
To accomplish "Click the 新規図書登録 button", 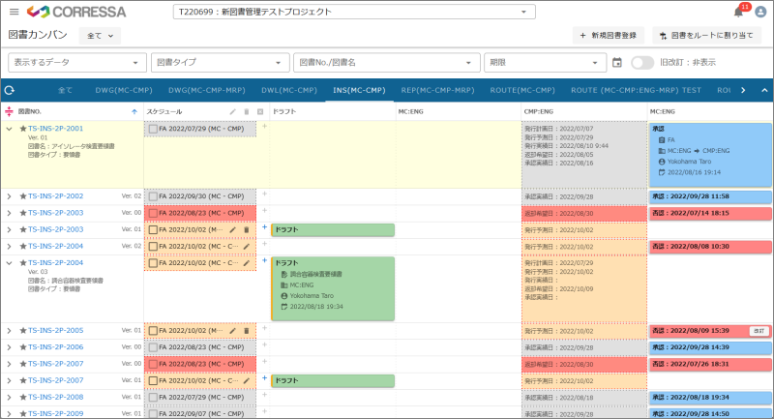I will [x=609, y=36].
